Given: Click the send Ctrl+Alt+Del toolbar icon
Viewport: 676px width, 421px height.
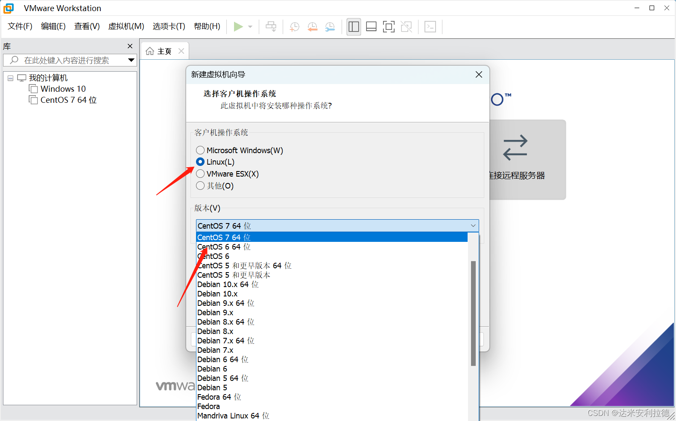Looking at the screenshot, I should 271,26.
